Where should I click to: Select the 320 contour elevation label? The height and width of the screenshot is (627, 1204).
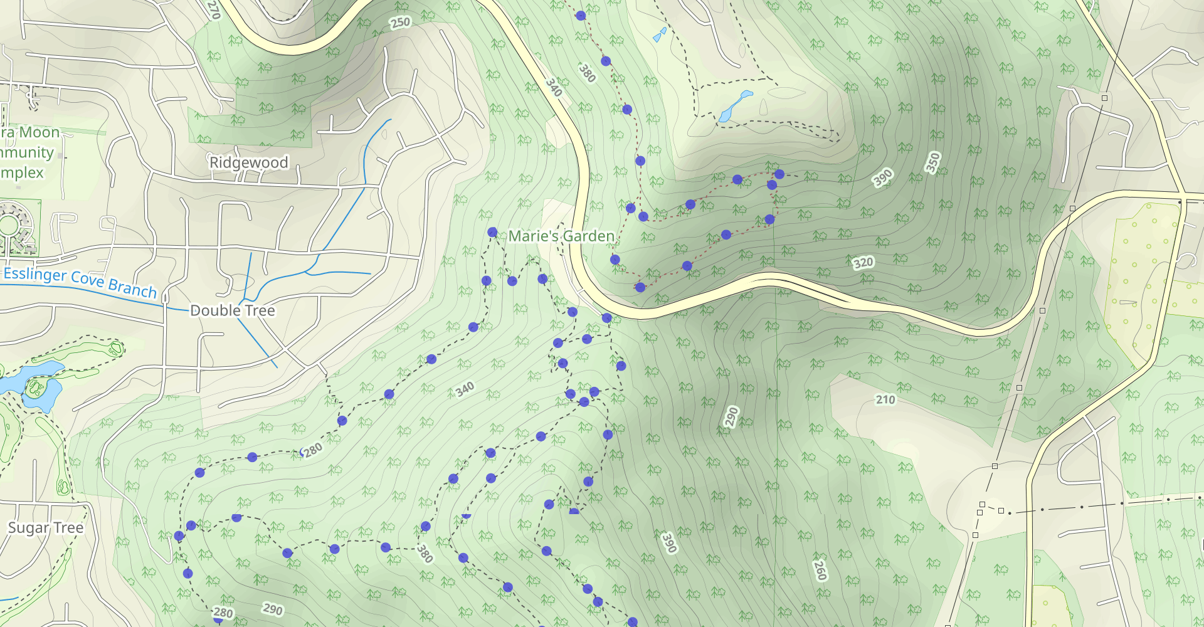[863, 263]
